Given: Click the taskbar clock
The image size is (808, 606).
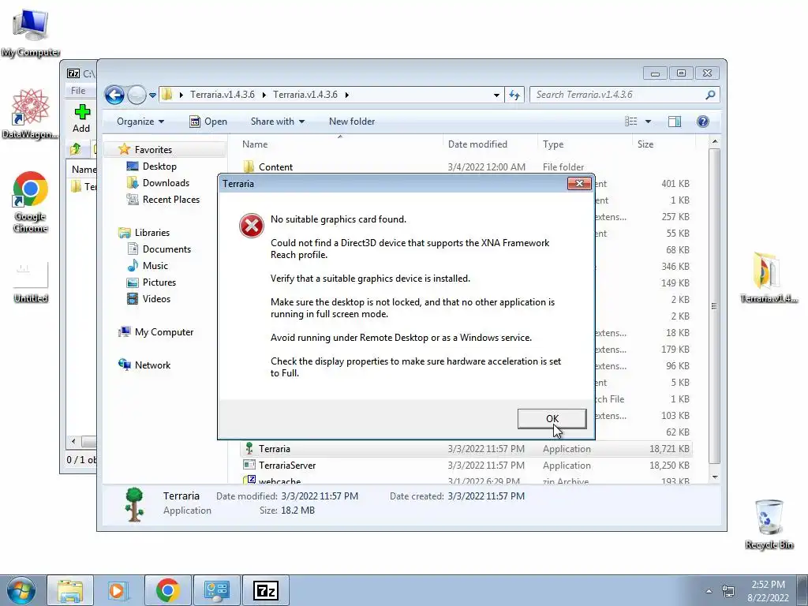Looking at the screenshot, I should (x=768, y=591).
